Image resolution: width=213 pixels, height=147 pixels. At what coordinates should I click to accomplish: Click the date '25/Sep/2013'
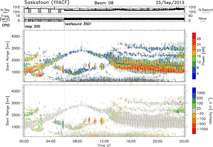point(170,2)
